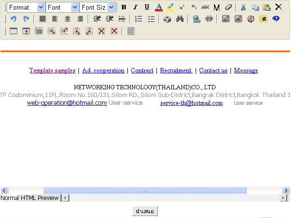The image size is (291, 218).
Task: Align text left
Action: [55, 19]
